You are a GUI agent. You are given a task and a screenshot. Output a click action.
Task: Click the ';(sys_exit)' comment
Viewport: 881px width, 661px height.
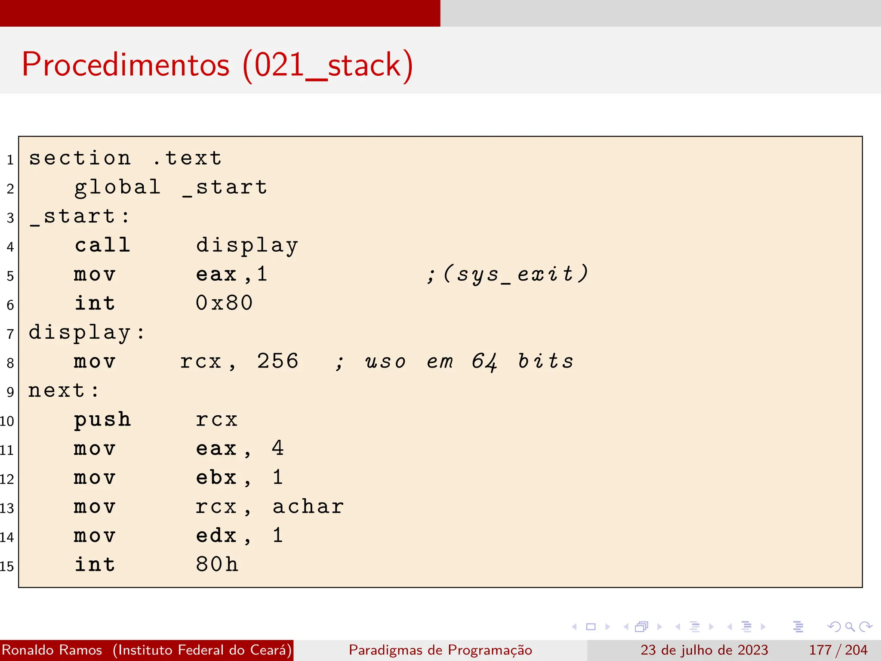[508, 274]
